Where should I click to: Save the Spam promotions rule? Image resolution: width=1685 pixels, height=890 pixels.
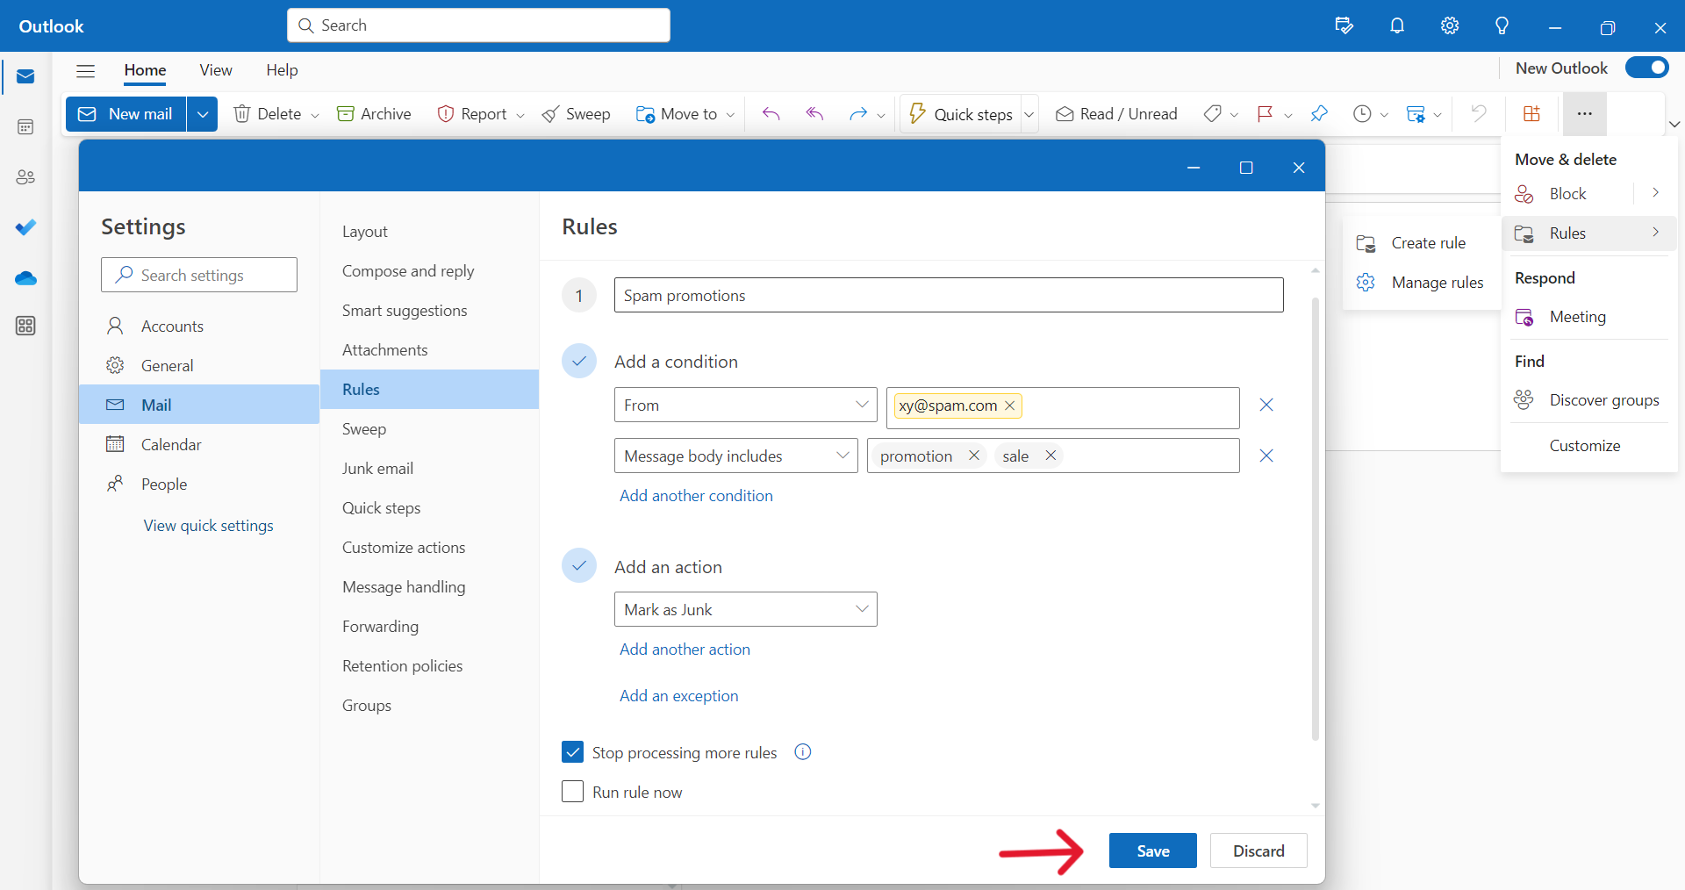coord(1152,850)
